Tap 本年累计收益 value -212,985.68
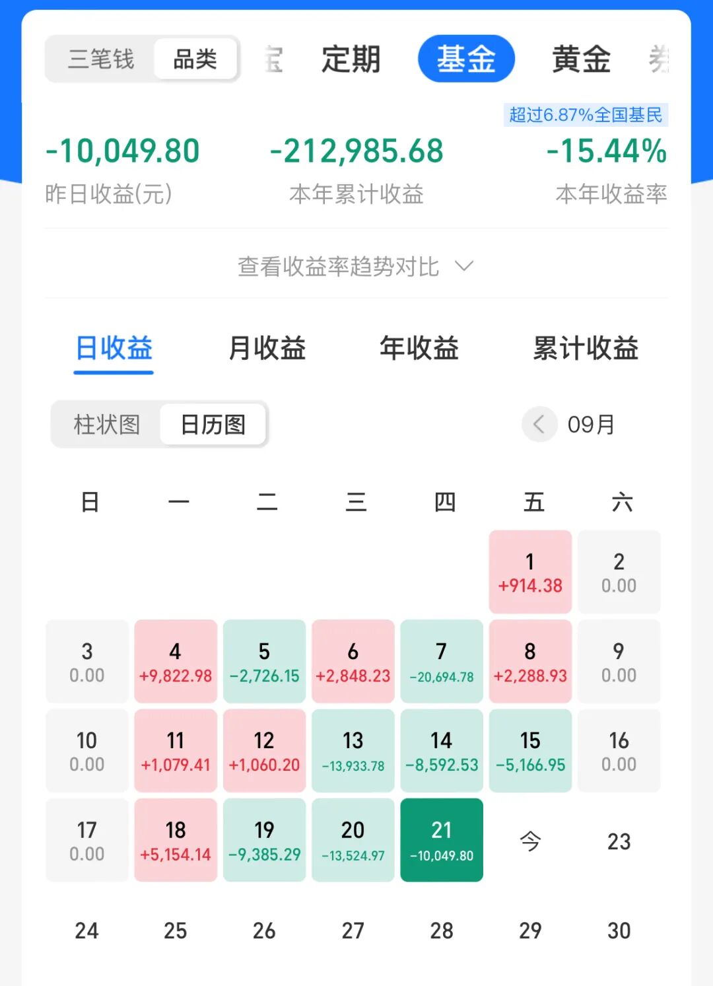713x986 pixels. coord(356,151)
